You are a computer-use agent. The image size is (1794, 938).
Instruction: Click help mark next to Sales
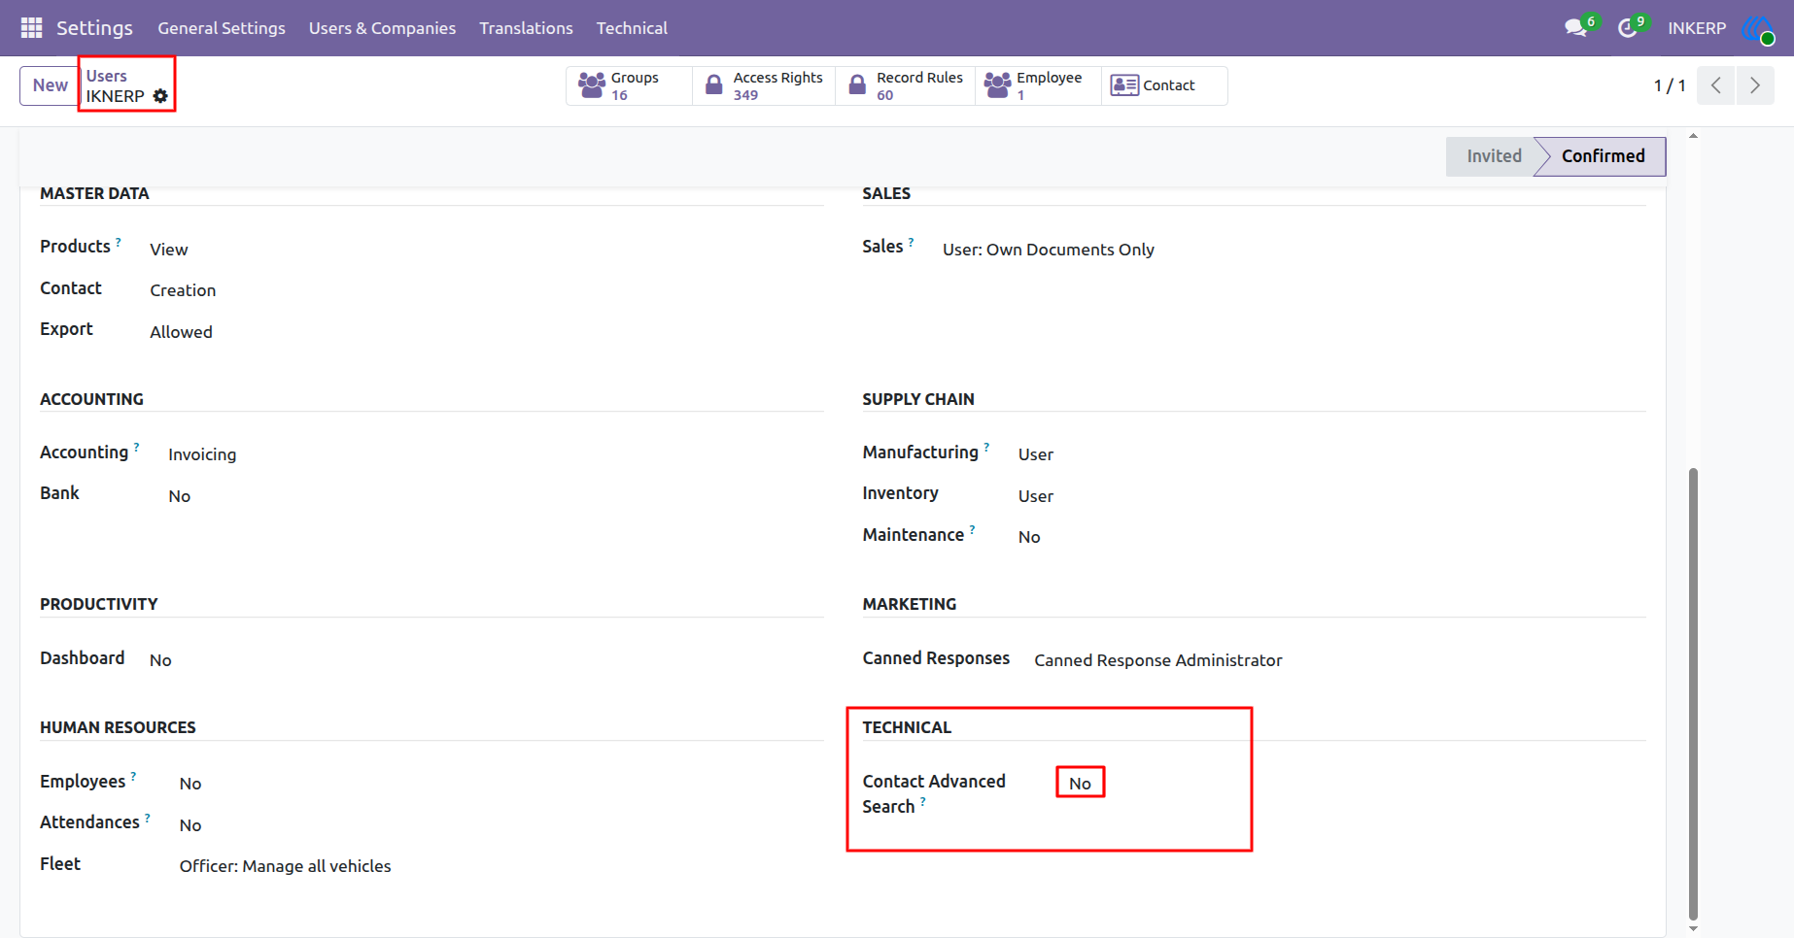[911, 241]
